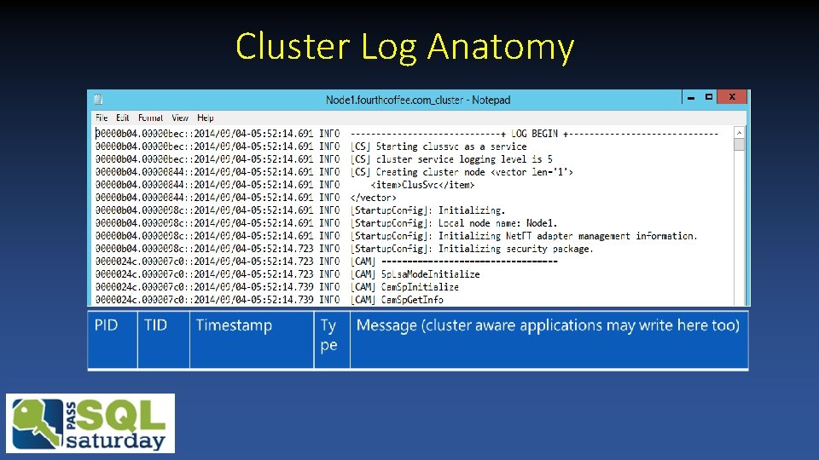
Task: Click the vertical scrollbar thumb
Action: (739, 145)
